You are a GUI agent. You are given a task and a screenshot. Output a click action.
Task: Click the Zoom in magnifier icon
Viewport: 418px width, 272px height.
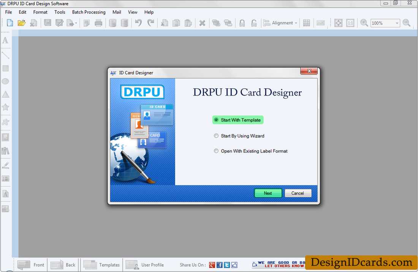click(364, 23)
